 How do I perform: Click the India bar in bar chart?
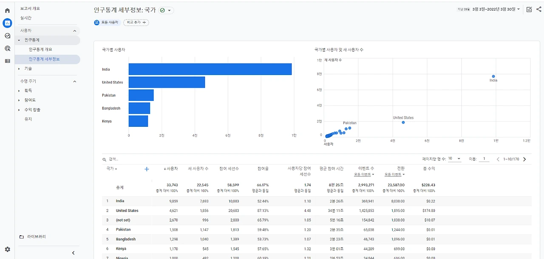point(210,69)
